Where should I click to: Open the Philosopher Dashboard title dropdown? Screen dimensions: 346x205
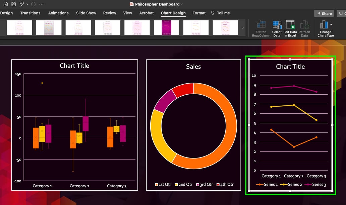pyautogui.click(x=181, y=4)
